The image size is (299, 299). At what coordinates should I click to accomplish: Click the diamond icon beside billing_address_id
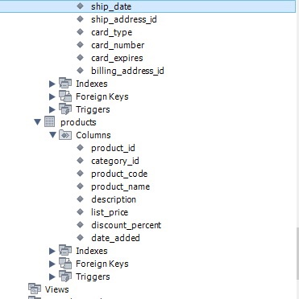(x=80, y=70)
